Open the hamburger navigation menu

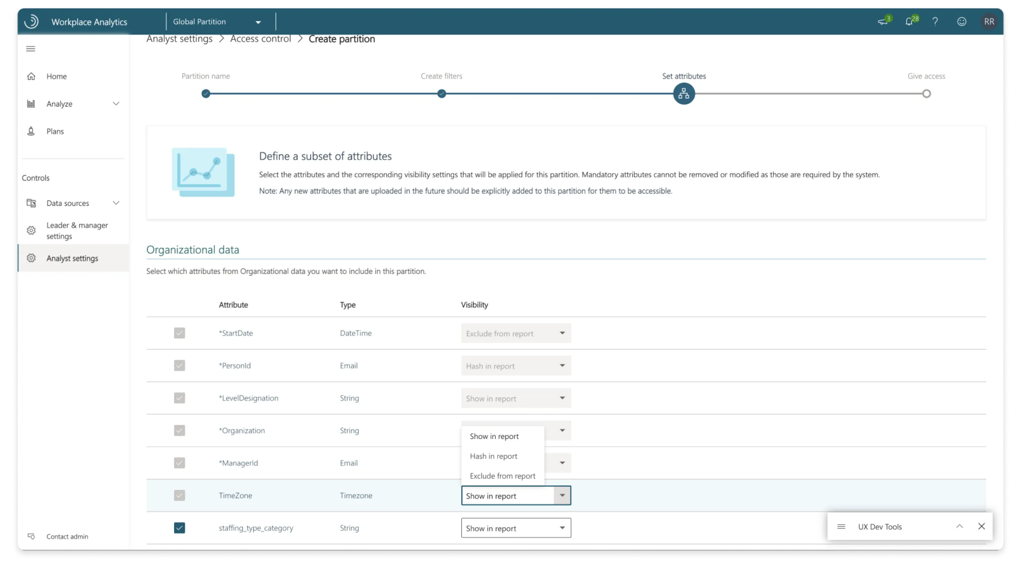click(30, 49)
